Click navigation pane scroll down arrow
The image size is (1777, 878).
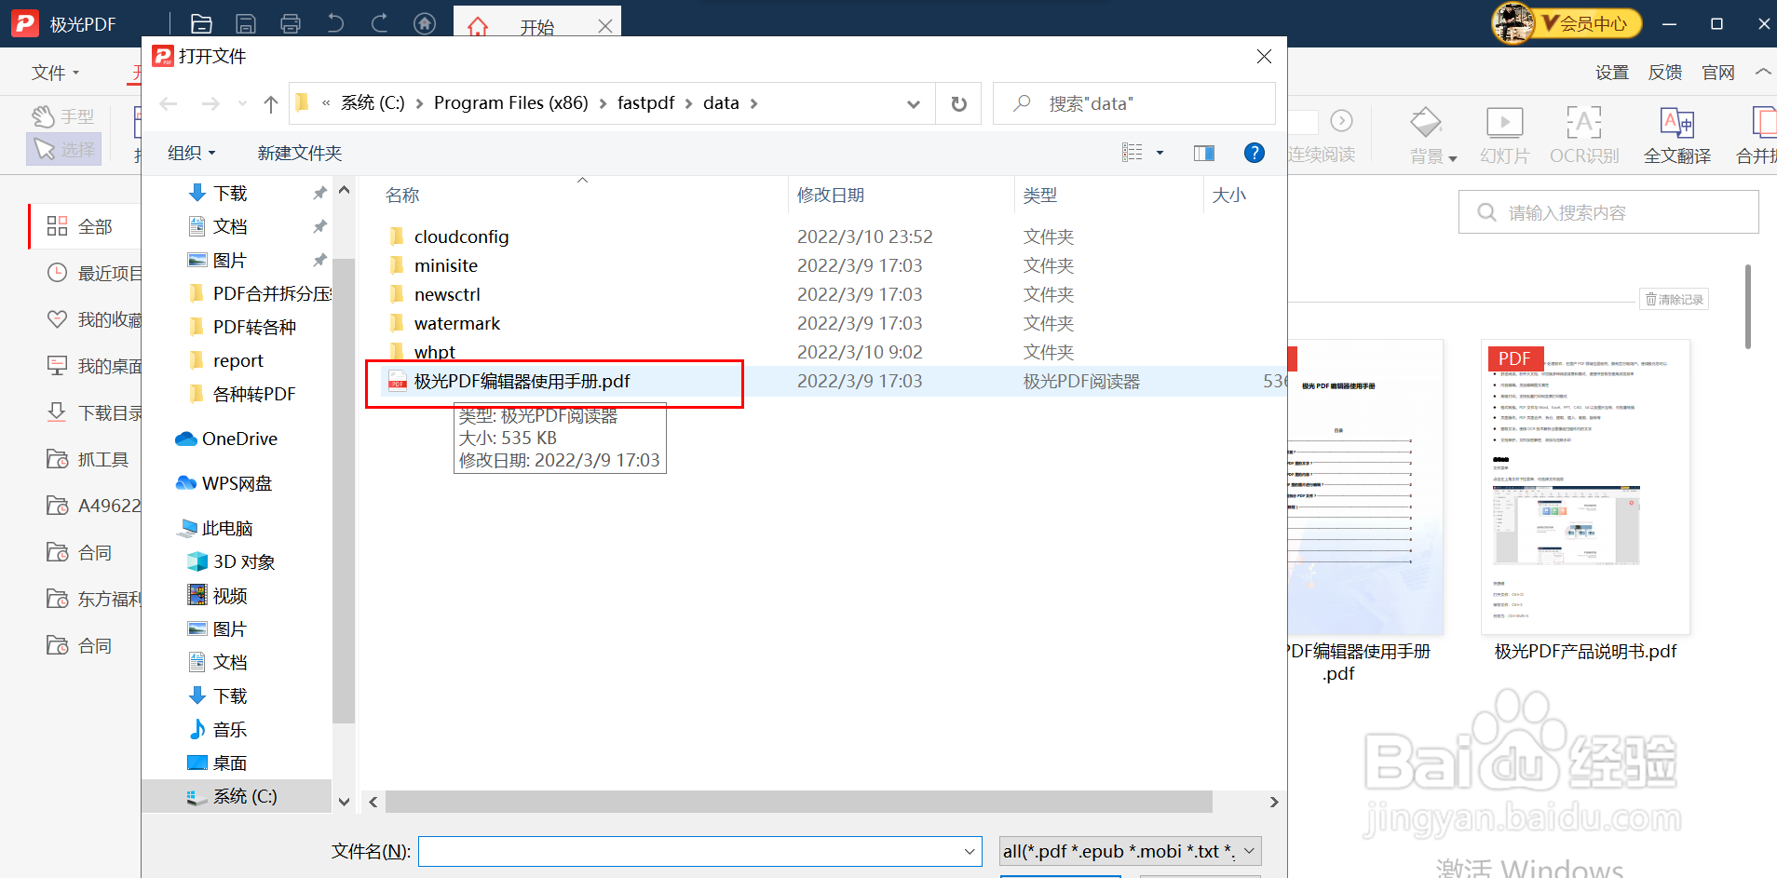(x=344, y=802)
